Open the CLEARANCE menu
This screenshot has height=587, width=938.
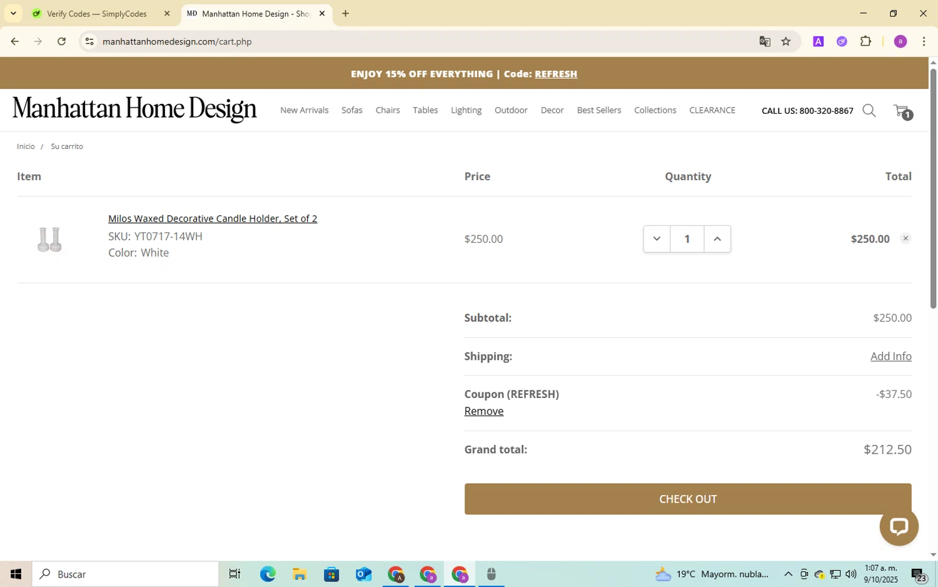pos(712,110)
